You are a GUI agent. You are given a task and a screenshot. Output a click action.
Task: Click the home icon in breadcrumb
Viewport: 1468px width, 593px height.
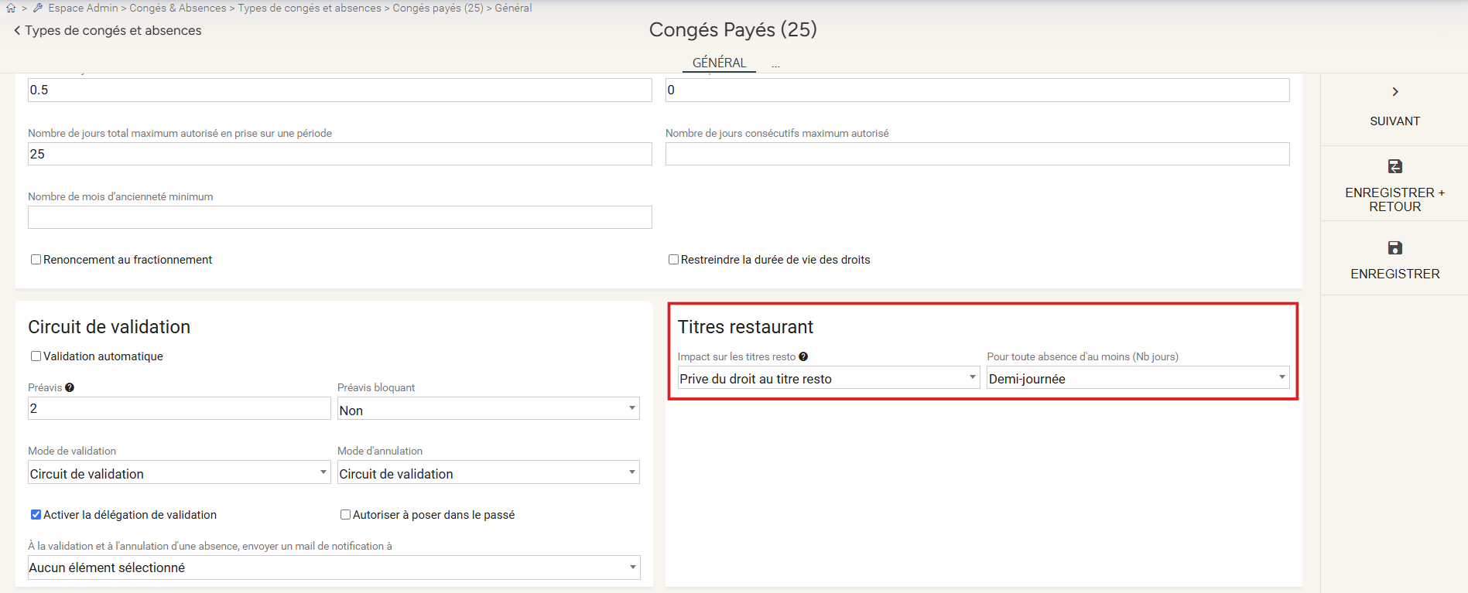tap(11, 9)
